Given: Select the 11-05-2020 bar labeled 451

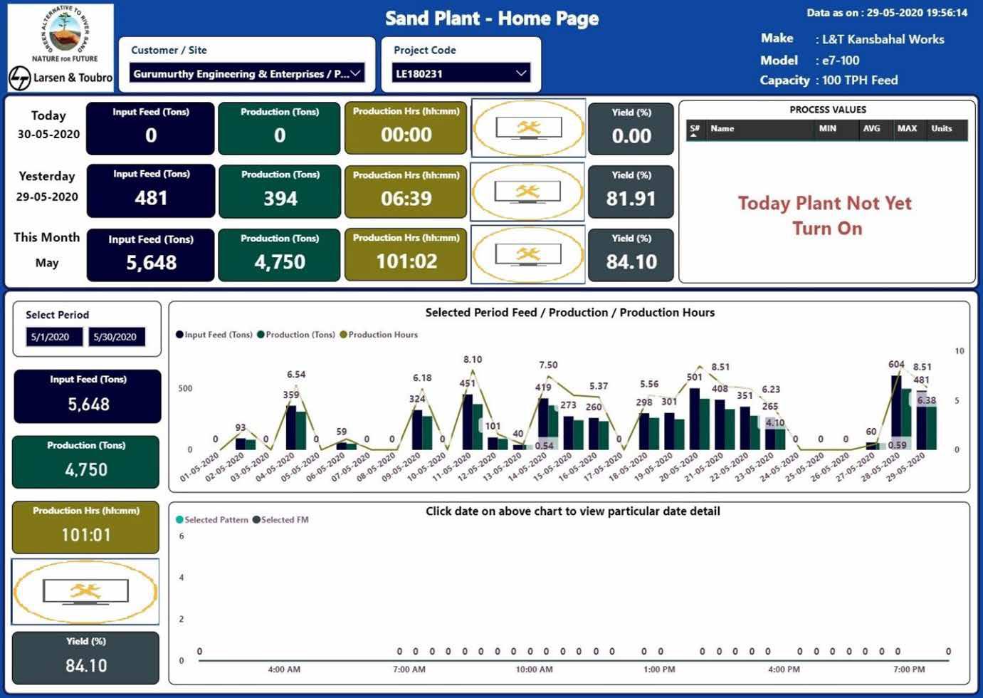Looking at the screenshot, I should click(x=468, y=422).
